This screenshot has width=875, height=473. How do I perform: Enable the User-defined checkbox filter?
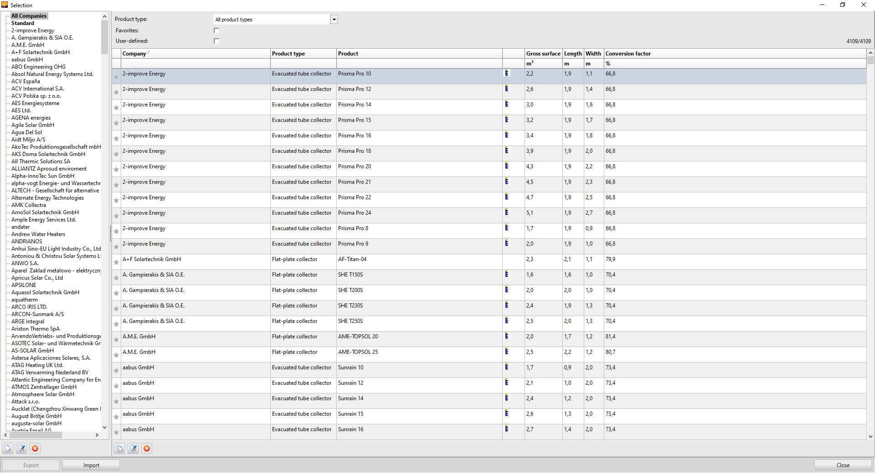(216, 41)
